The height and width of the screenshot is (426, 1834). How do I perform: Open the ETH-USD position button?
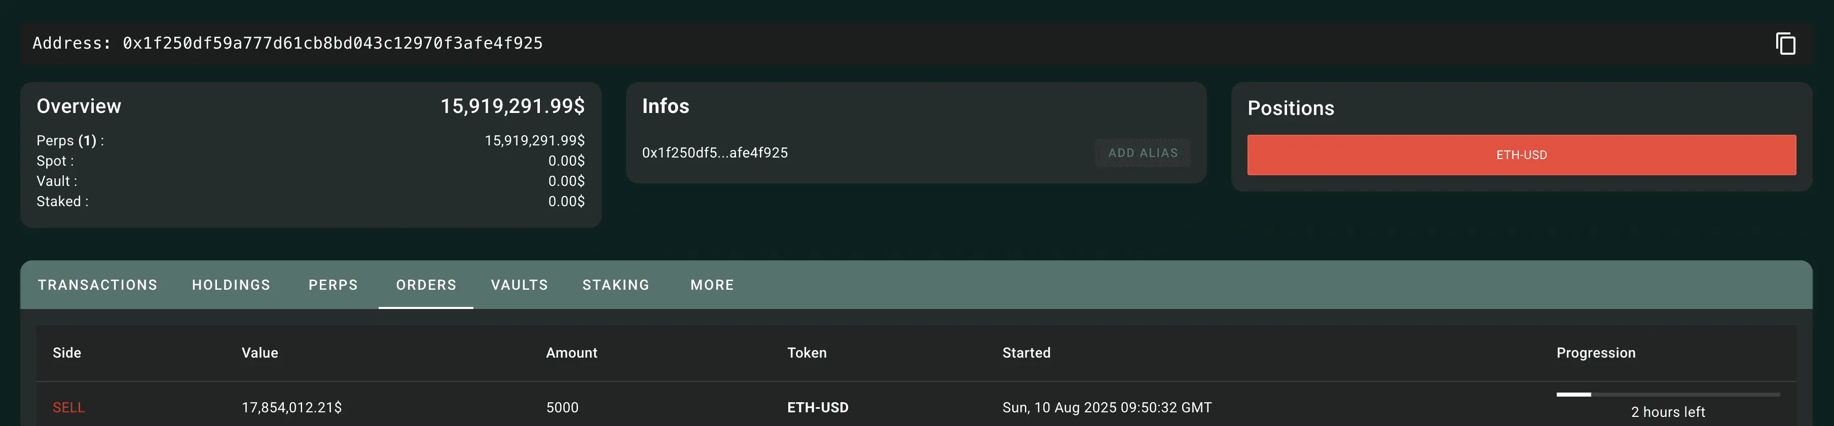[1521, 155]
